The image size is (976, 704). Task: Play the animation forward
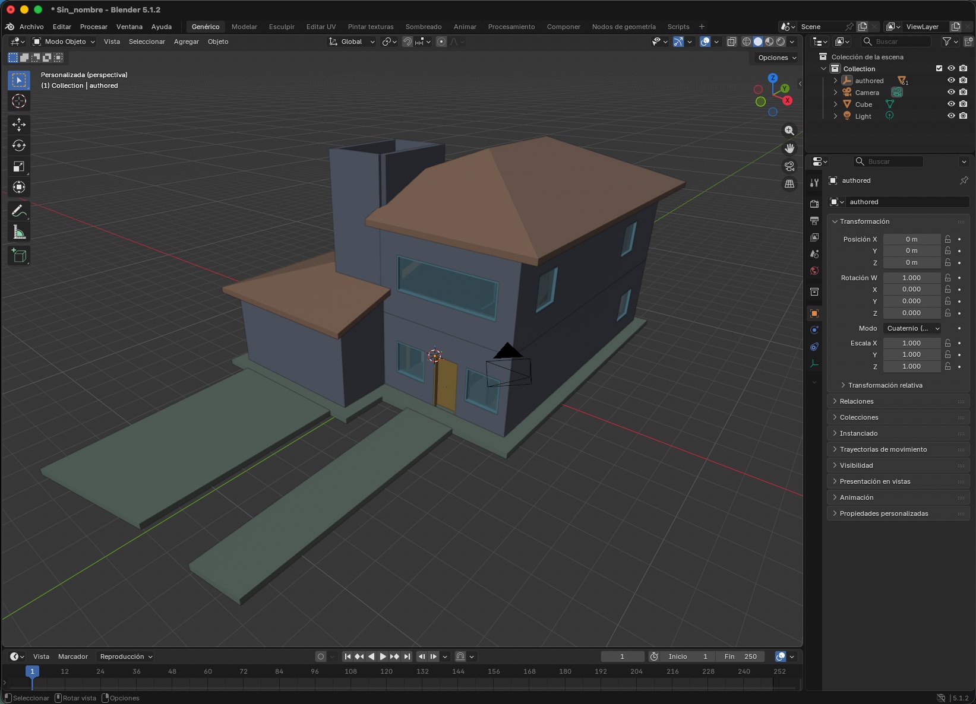[x=383, y=657]
